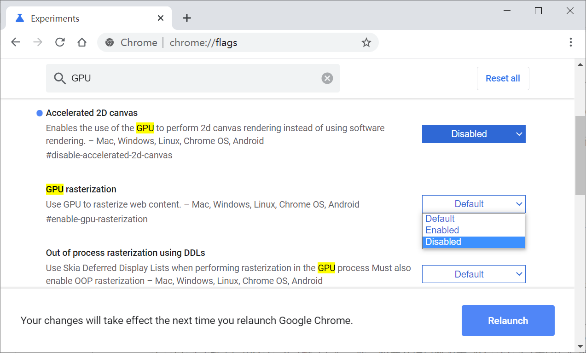Reload the chrome://flags page
The width and height of the screenshot is (586, 353).
[x=60, y=42]
